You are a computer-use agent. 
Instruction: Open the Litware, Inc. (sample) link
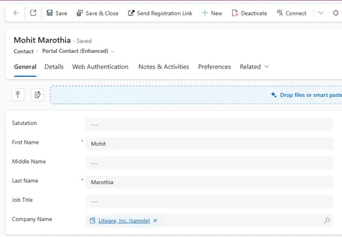pyautogui.click(x=124, y=221)
